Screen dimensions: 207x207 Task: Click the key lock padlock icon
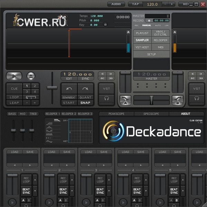105,24
